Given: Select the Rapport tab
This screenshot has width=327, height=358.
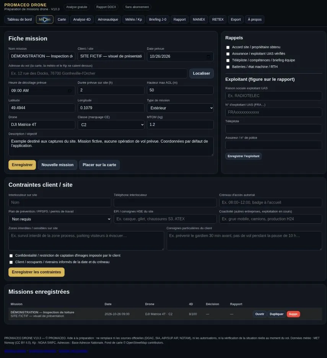Looking at the screenshot, I should coord(179,20).
